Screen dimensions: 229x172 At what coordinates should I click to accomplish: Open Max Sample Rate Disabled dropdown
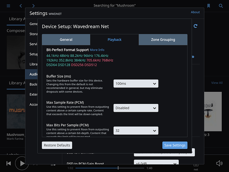[x=136, y=108]
